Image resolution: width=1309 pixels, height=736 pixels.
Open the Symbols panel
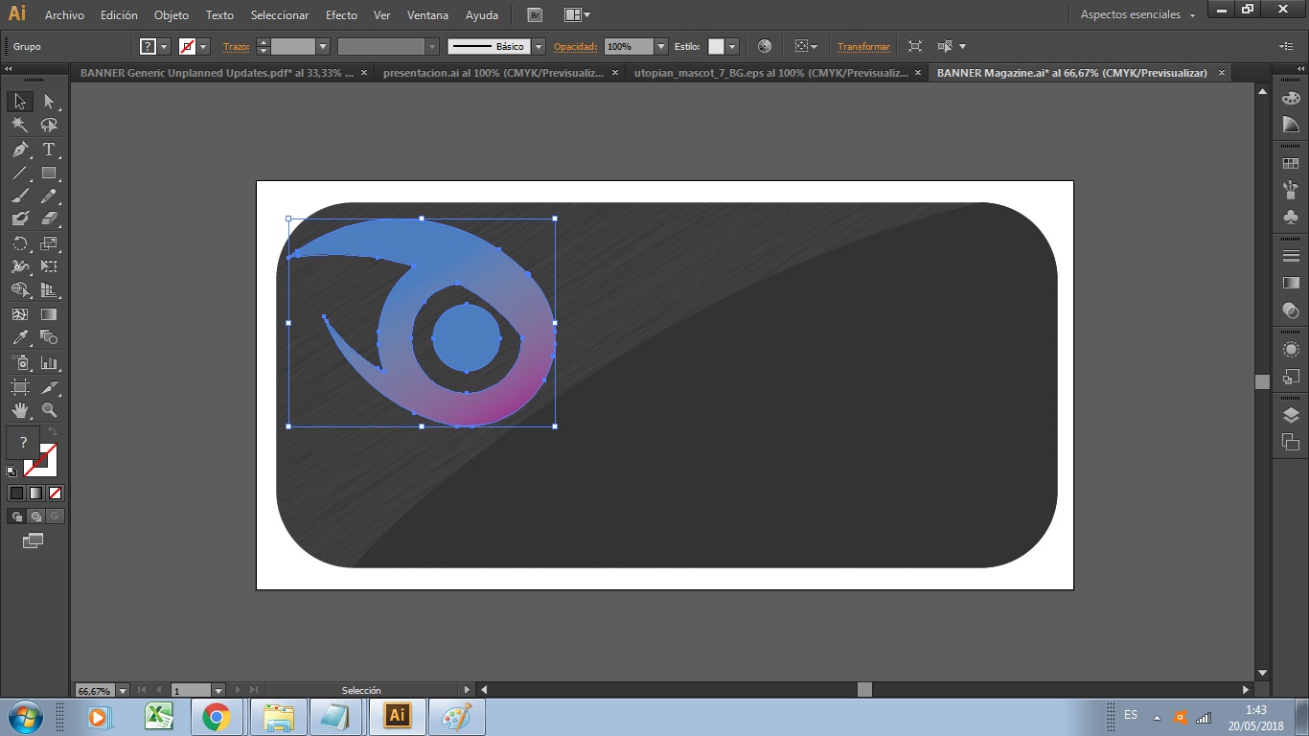pyautogui.click(x=1291, y=217)
